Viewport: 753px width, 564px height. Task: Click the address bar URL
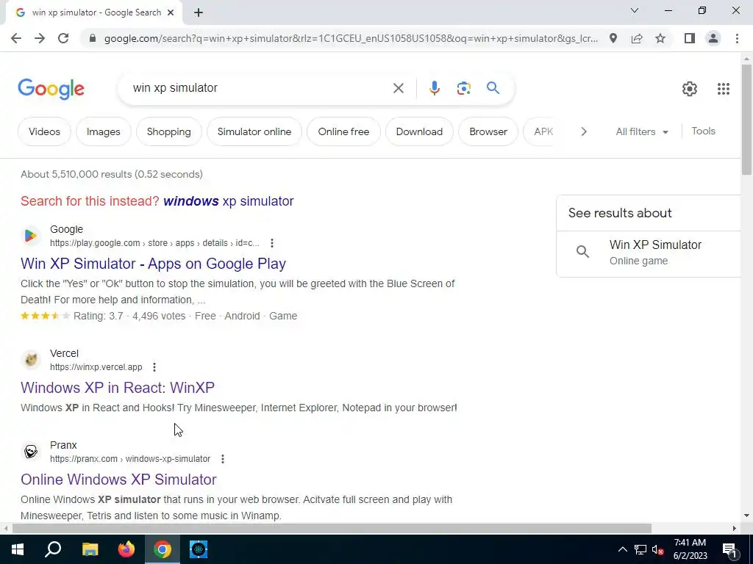click(x=351, y=38)
